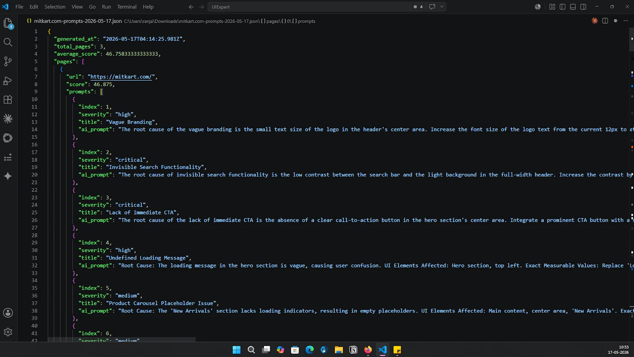634x357 pixels.
Task: Open Windows Start menu
Action: pyautogui.click(x=237, y=349)
